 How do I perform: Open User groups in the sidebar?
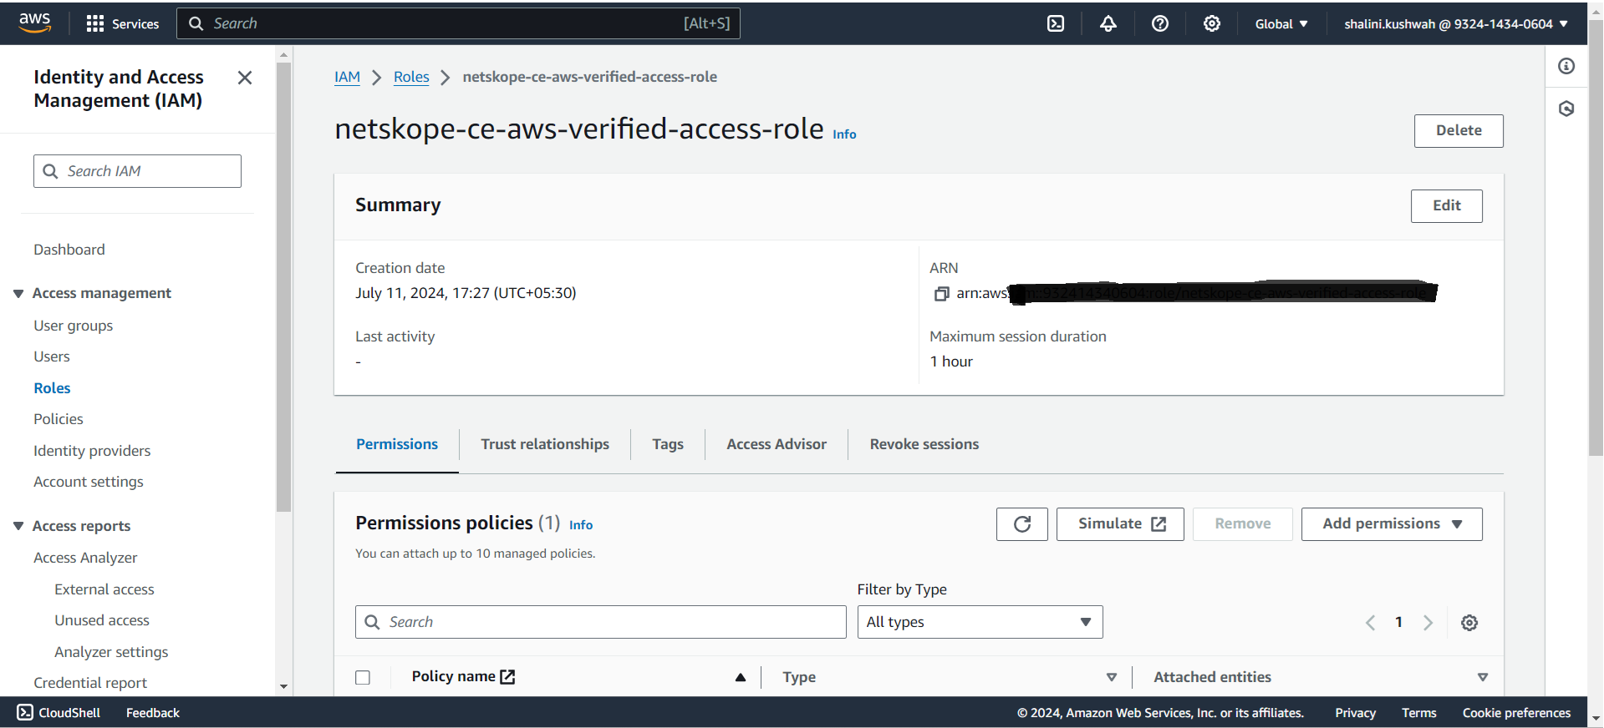coord(74,326)
